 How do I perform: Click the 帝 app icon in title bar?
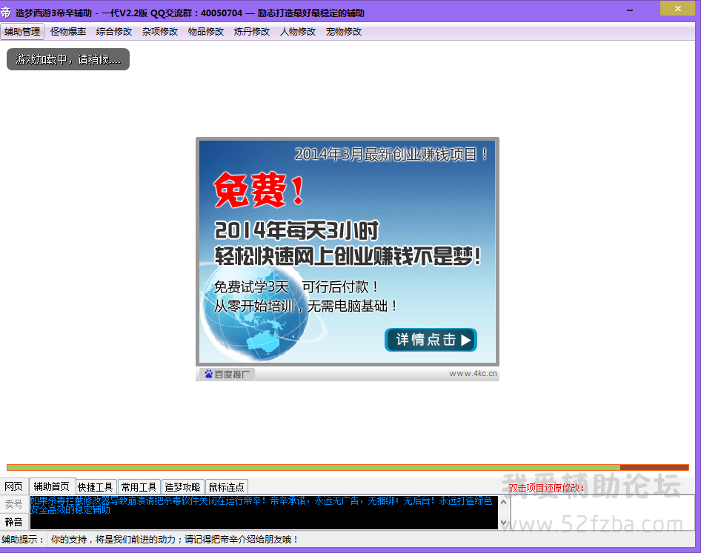[6, 13]
